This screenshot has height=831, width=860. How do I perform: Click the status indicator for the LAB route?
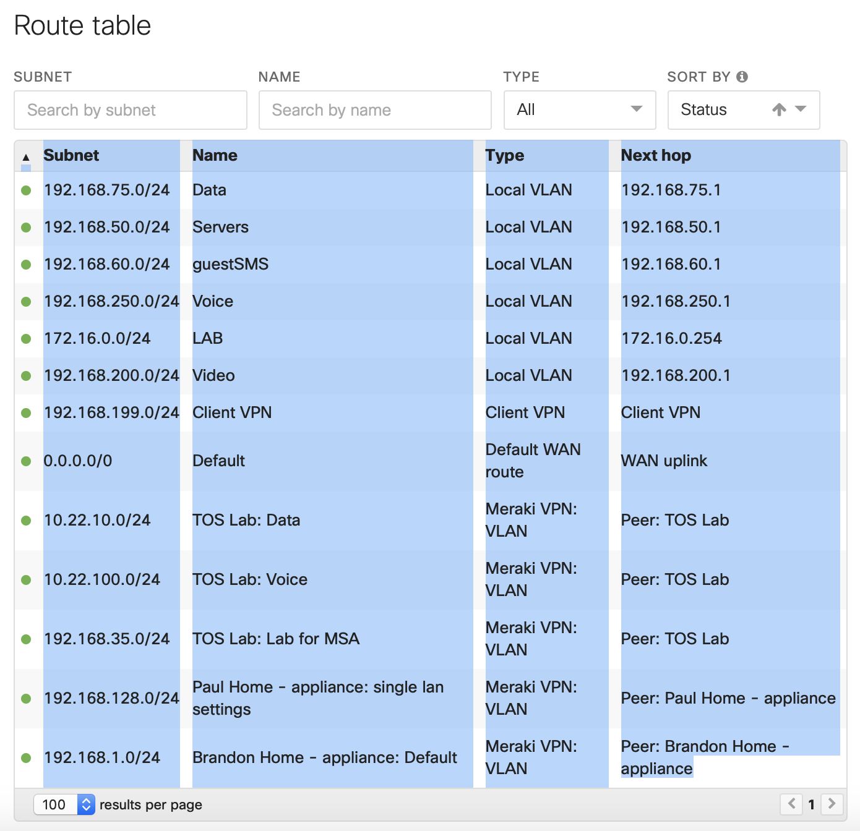(25, 338)
